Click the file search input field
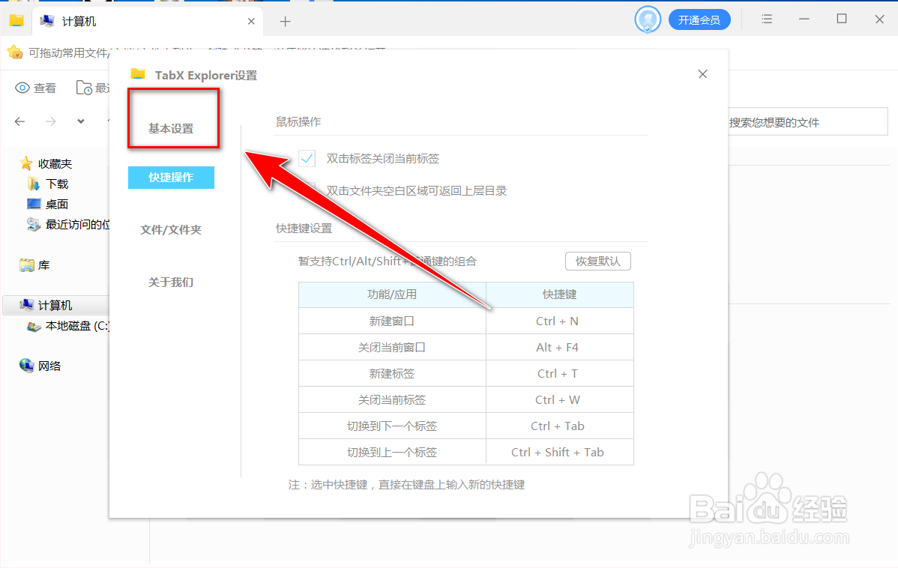Viewport: 898px width, 568px height. click(807, 122)
